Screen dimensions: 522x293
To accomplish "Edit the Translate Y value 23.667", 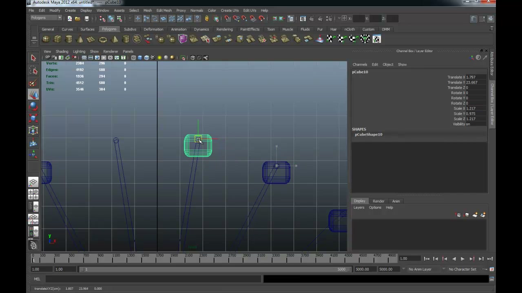I will (x=476, y=82).
